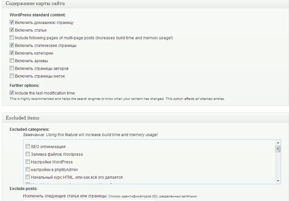Disable Include the last modification time

click(x=12, y=93)
